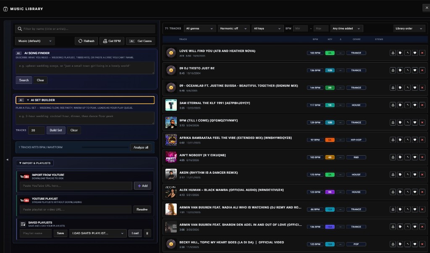Open the Music (default) folder dropdown
This screenshot has width=430, height=253.
pyautogui.click(x=35, y=41)
